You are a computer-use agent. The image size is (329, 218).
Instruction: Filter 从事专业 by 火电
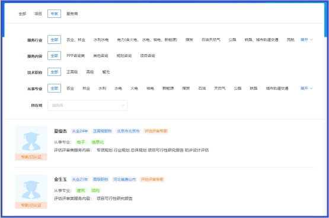pos(134,89)
